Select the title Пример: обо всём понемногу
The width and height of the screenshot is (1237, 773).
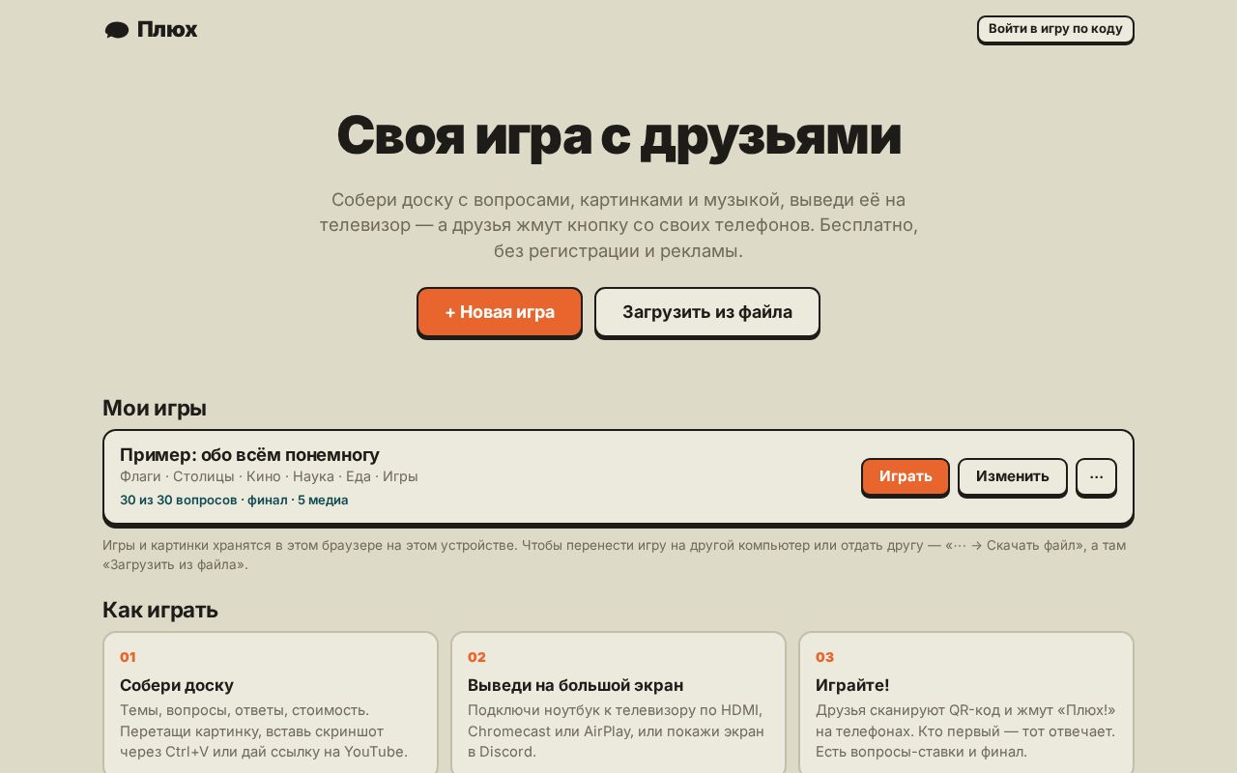(249, 454)
